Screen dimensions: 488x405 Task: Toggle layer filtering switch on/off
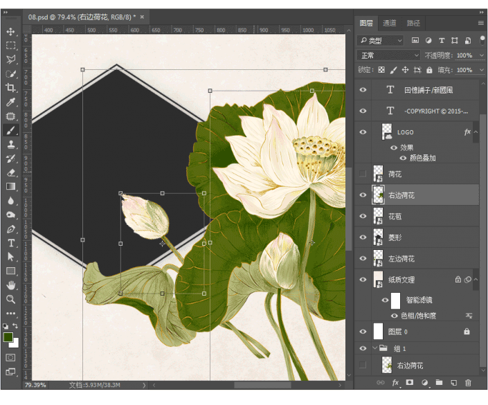tap(482, 40)
